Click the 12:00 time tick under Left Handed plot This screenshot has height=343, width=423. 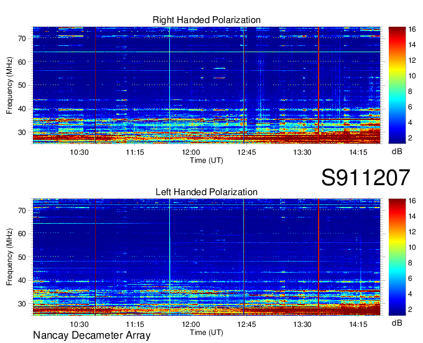pyautogui.click(x=191, y=324)
